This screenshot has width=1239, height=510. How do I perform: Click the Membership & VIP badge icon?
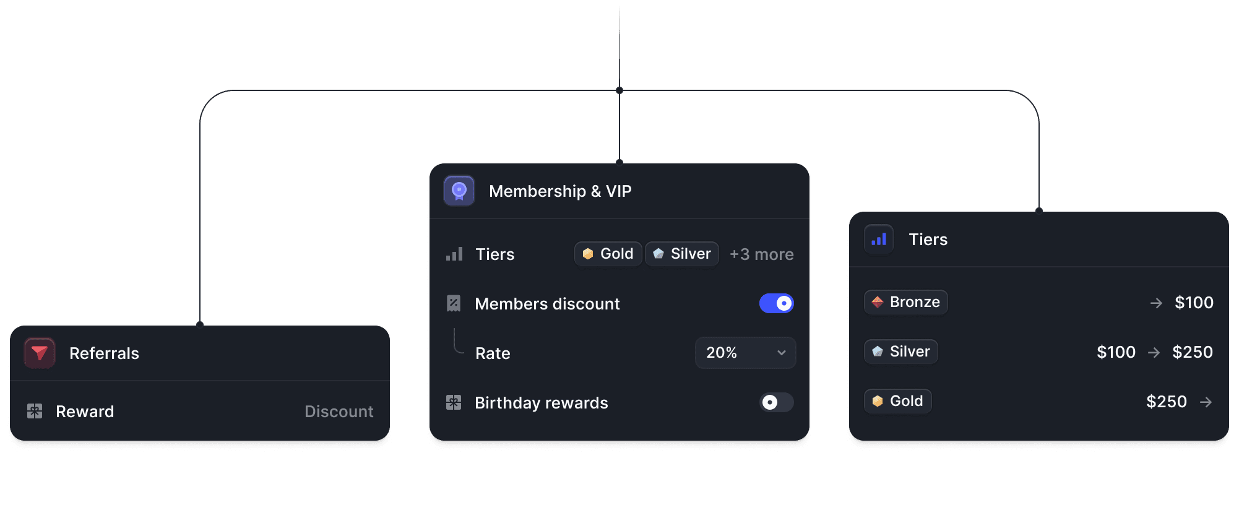(x=459, y=191)
